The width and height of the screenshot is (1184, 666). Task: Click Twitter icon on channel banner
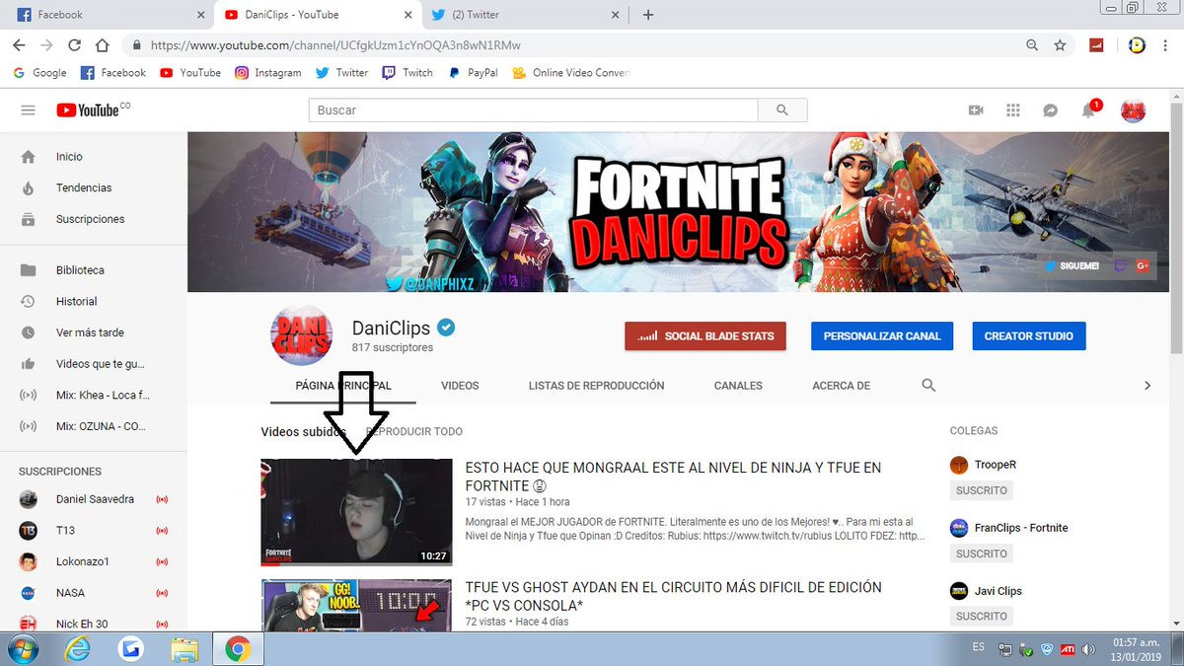1051,265
